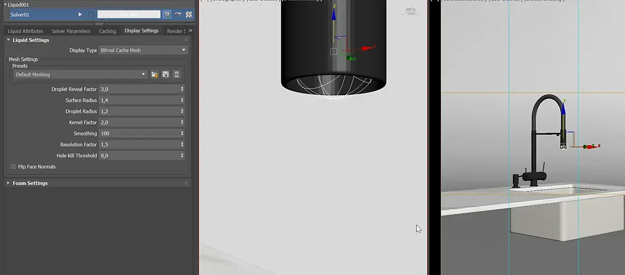Load mesh preset with folder icon
The height and width of the screenshot is (275, 625).
(x=154, y=75)
